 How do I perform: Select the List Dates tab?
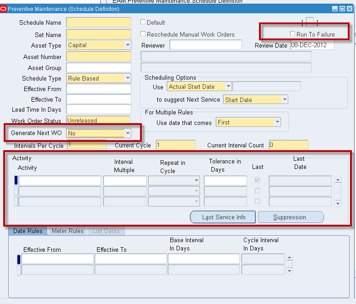click(x=106, y=231)
